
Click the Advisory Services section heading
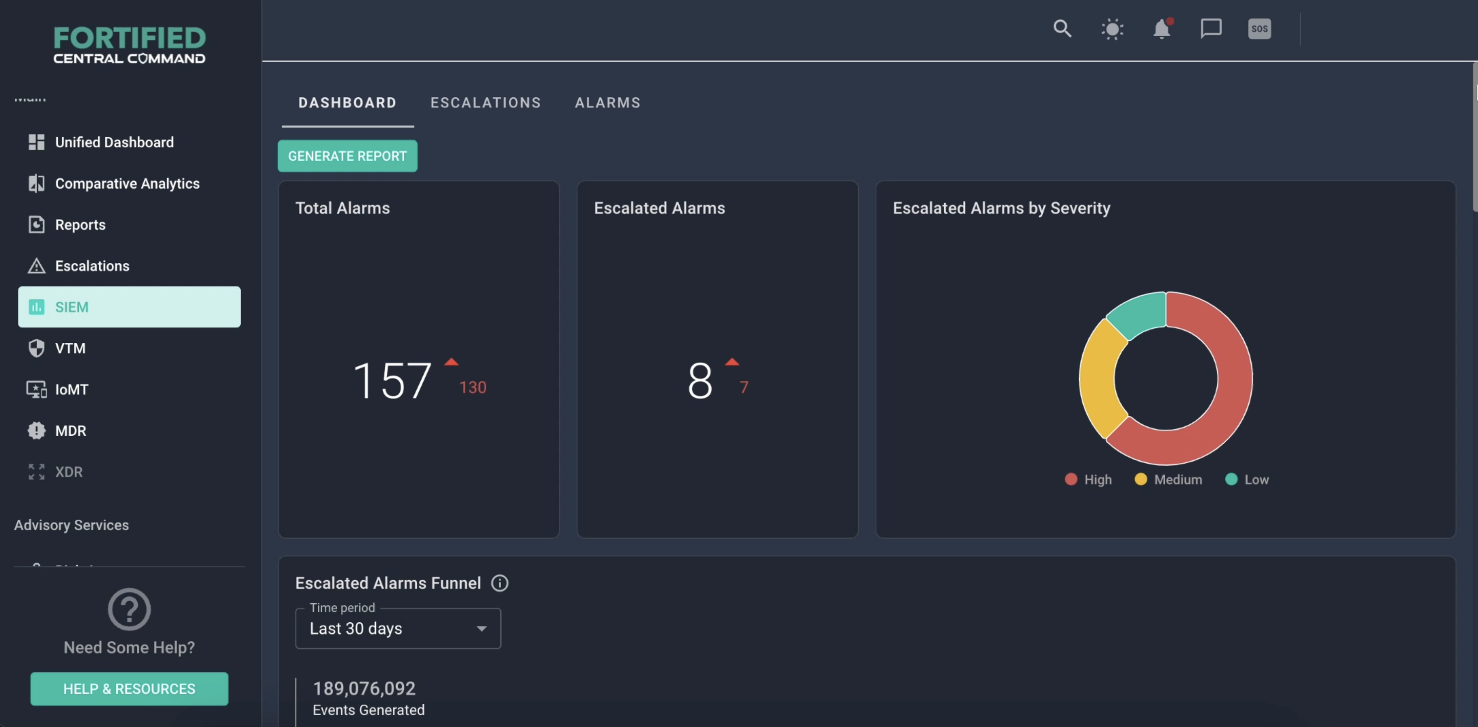71,525
